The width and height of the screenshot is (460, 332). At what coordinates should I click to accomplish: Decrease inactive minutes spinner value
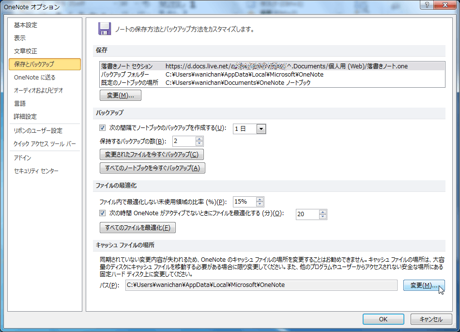pyautogui.click(x=322, y=217)
